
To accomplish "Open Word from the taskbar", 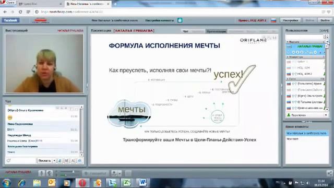I will 142,183.
